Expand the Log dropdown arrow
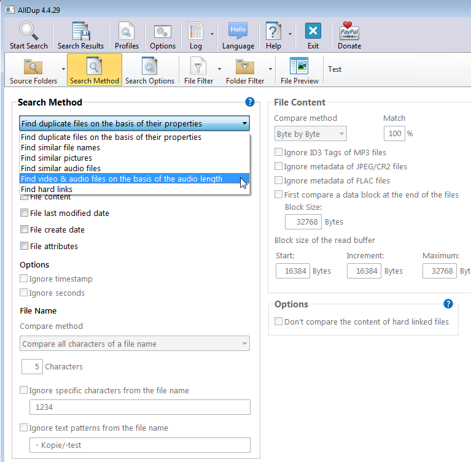471x462 pixels. coord(212,34)
